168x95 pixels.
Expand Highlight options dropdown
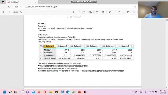tap(123, 12)
